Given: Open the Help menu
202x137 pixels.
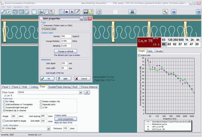Looking at the screenshot, I should click(27, 7).
